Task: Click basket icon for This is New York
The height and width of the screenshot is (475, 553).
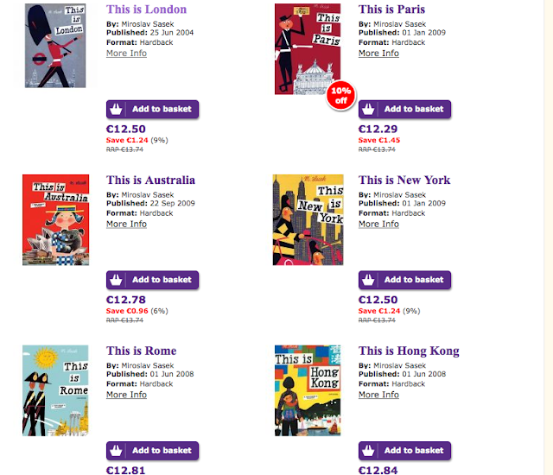Action: point(369,280)
